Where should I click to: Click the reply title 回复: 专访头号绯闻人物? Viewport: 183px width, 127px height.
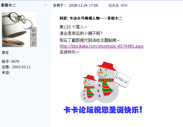point(91,18)
